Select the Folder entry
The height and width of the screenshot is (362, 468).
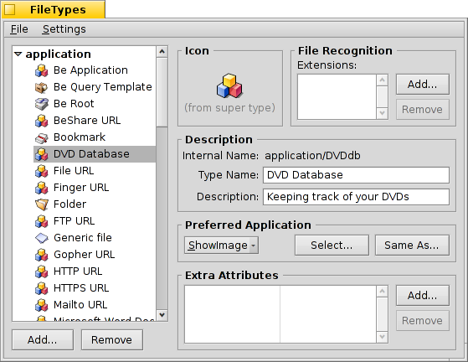click(x=95, y=204)
